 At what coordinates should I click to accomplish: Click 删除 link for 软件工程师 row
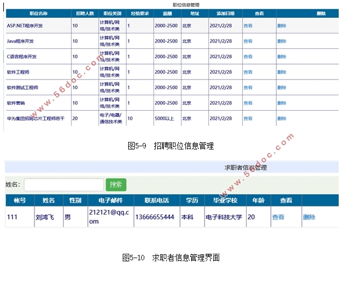282,72
